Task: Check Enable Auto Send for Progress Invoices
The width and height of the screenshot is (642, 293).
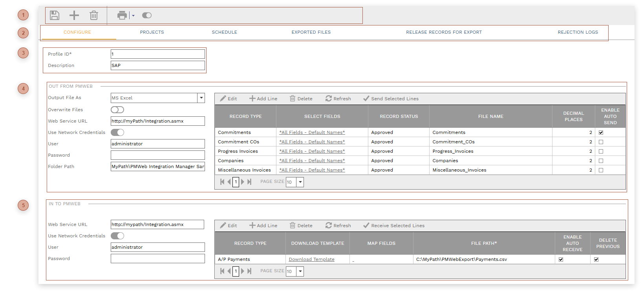Action: click(601, 151)
